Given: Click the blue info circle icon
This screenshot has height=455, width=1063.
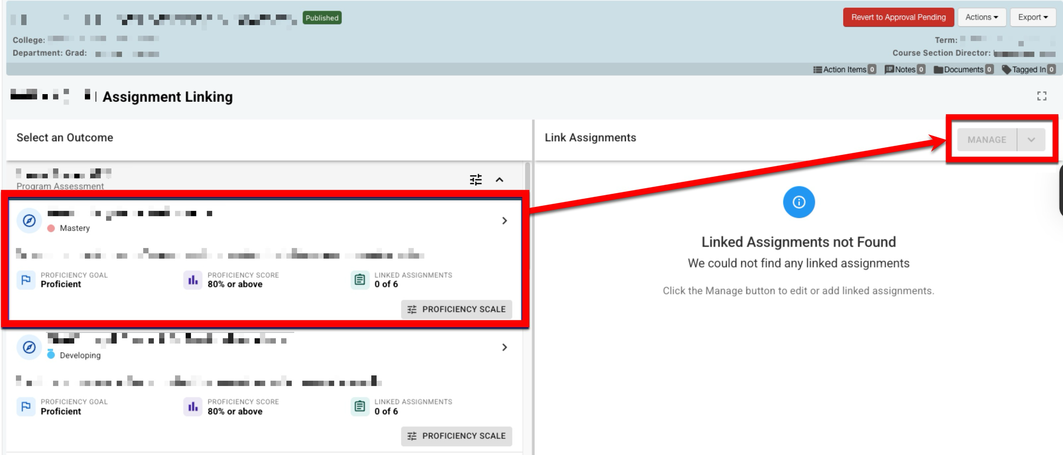Looking at the screenshot, I should coord(798,202).
